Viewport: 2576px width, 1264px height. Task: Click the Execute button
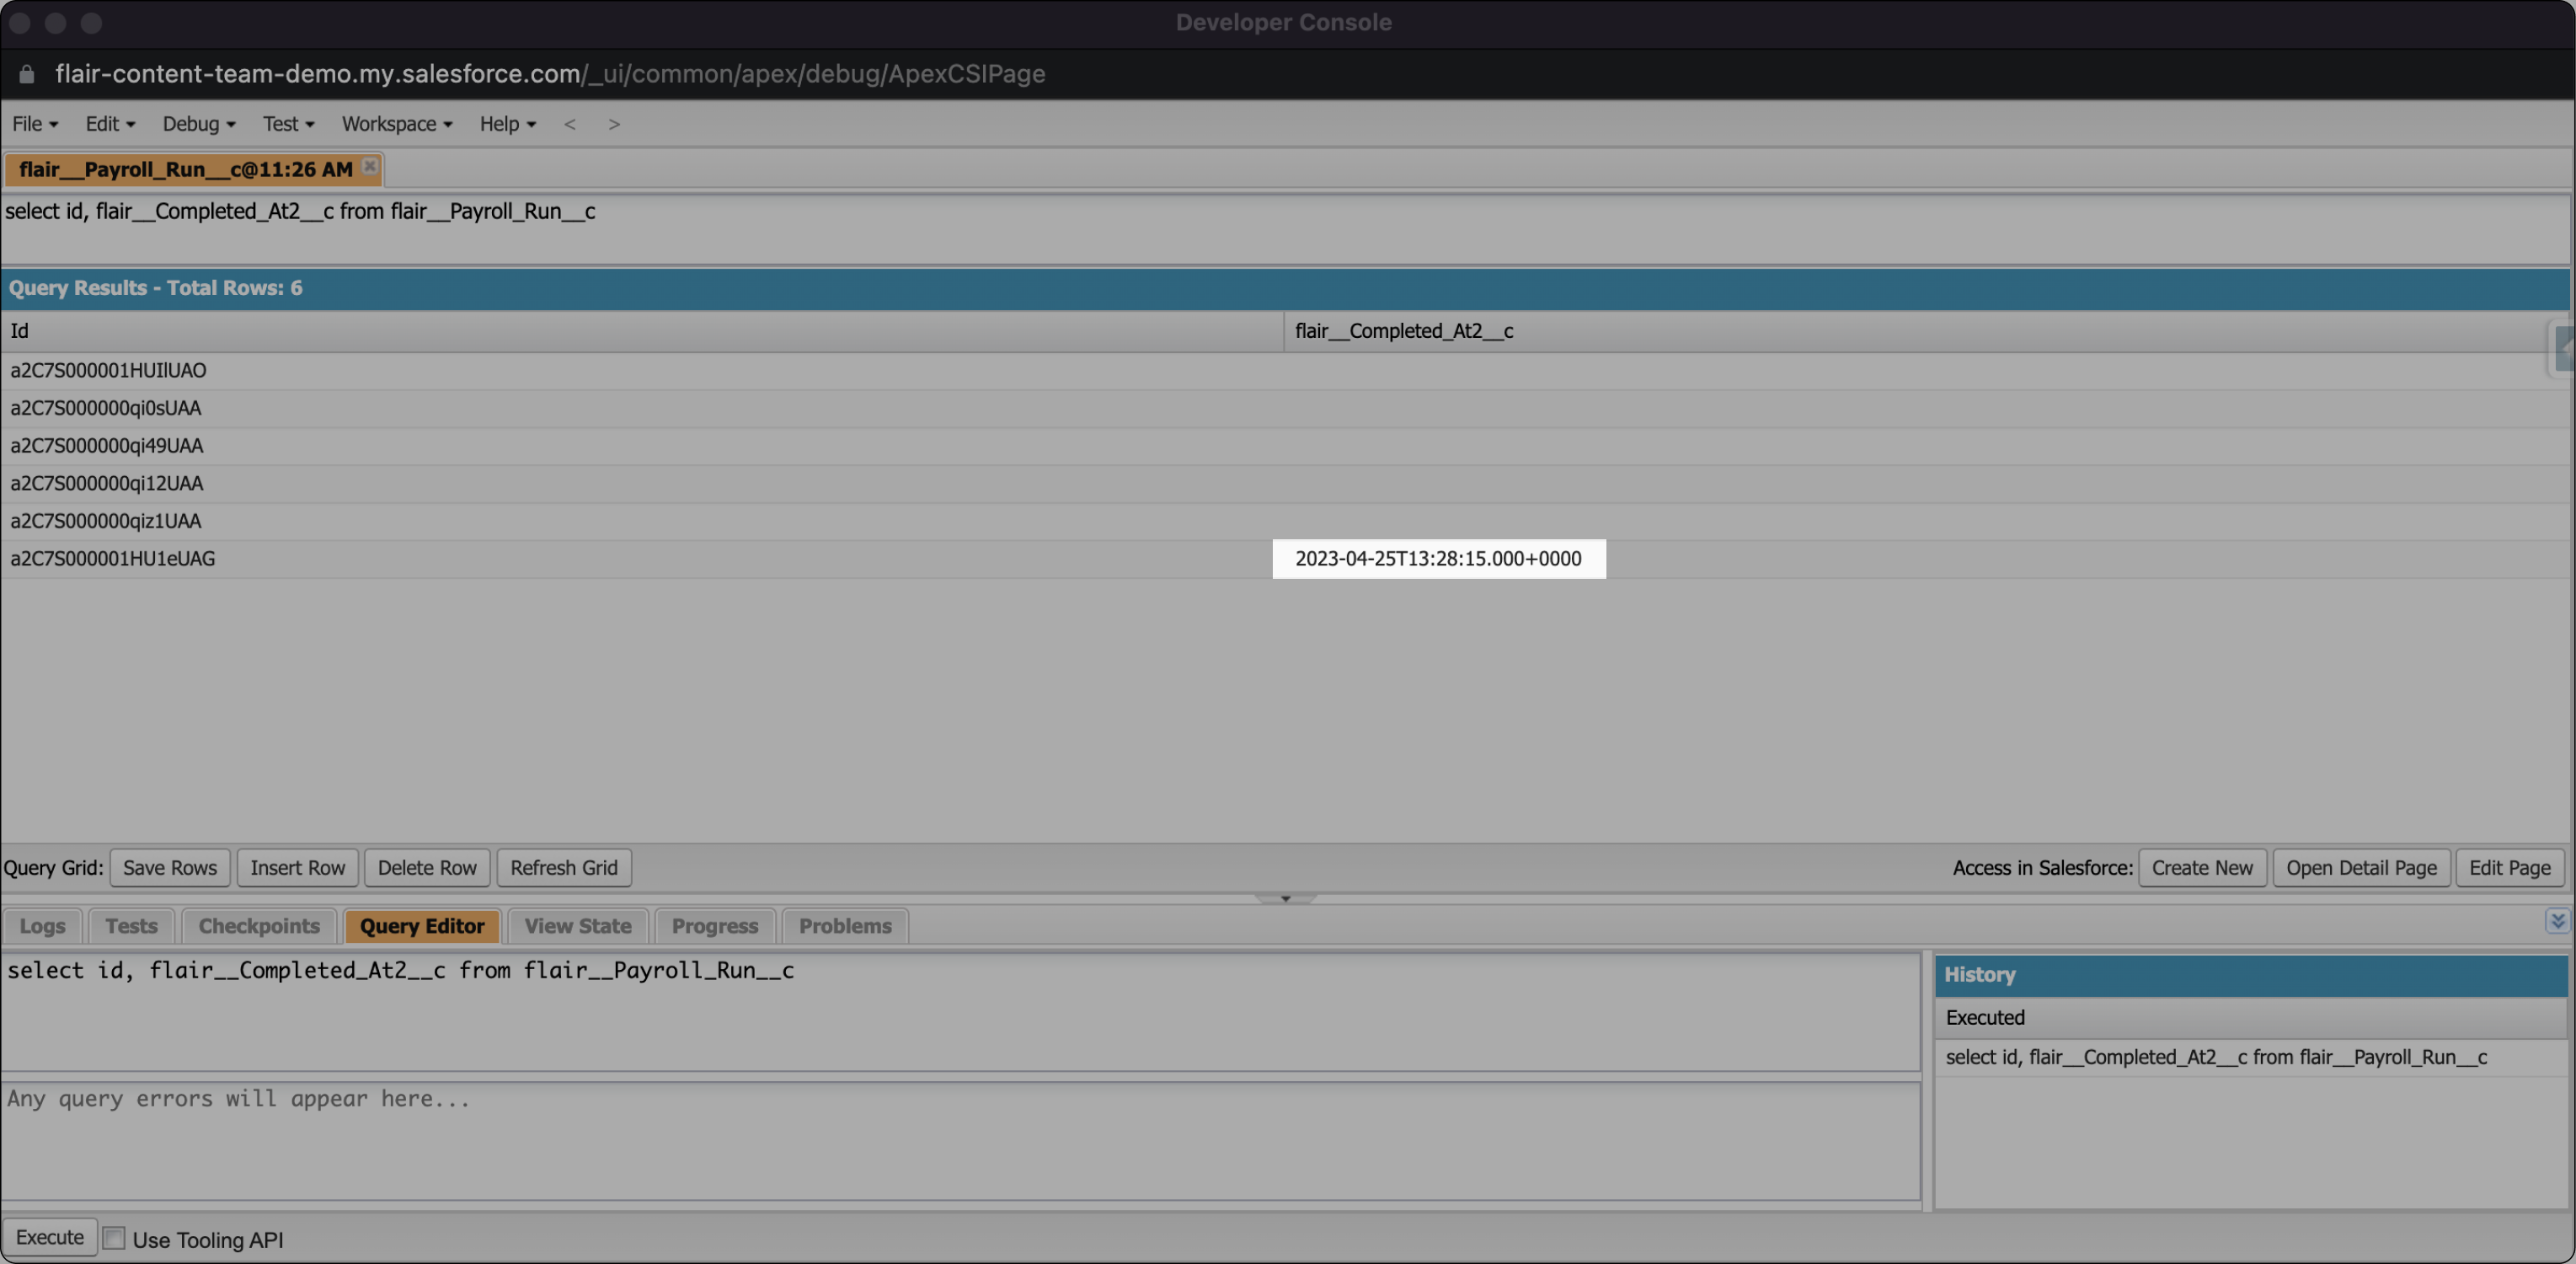(49, 1237)
